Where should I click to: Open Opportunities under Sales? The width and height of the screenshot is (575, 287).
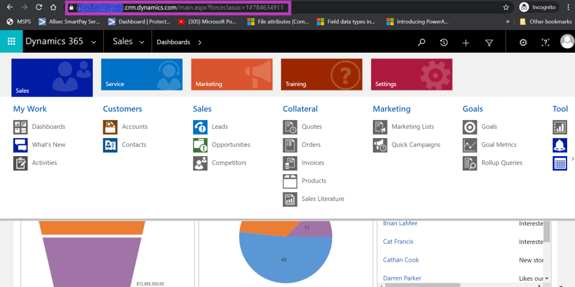pyautogui.click(x=231, y=145)
